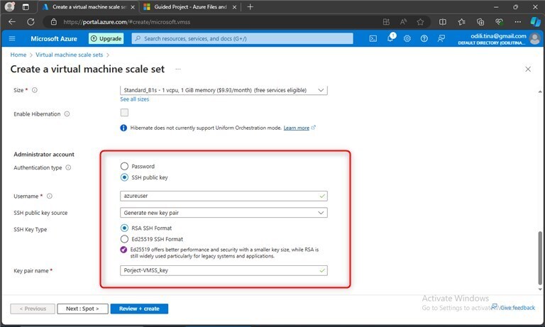This screenshot has height=327, width=545.
Task: Click the Username input field
Action: [x=224, y=196]
